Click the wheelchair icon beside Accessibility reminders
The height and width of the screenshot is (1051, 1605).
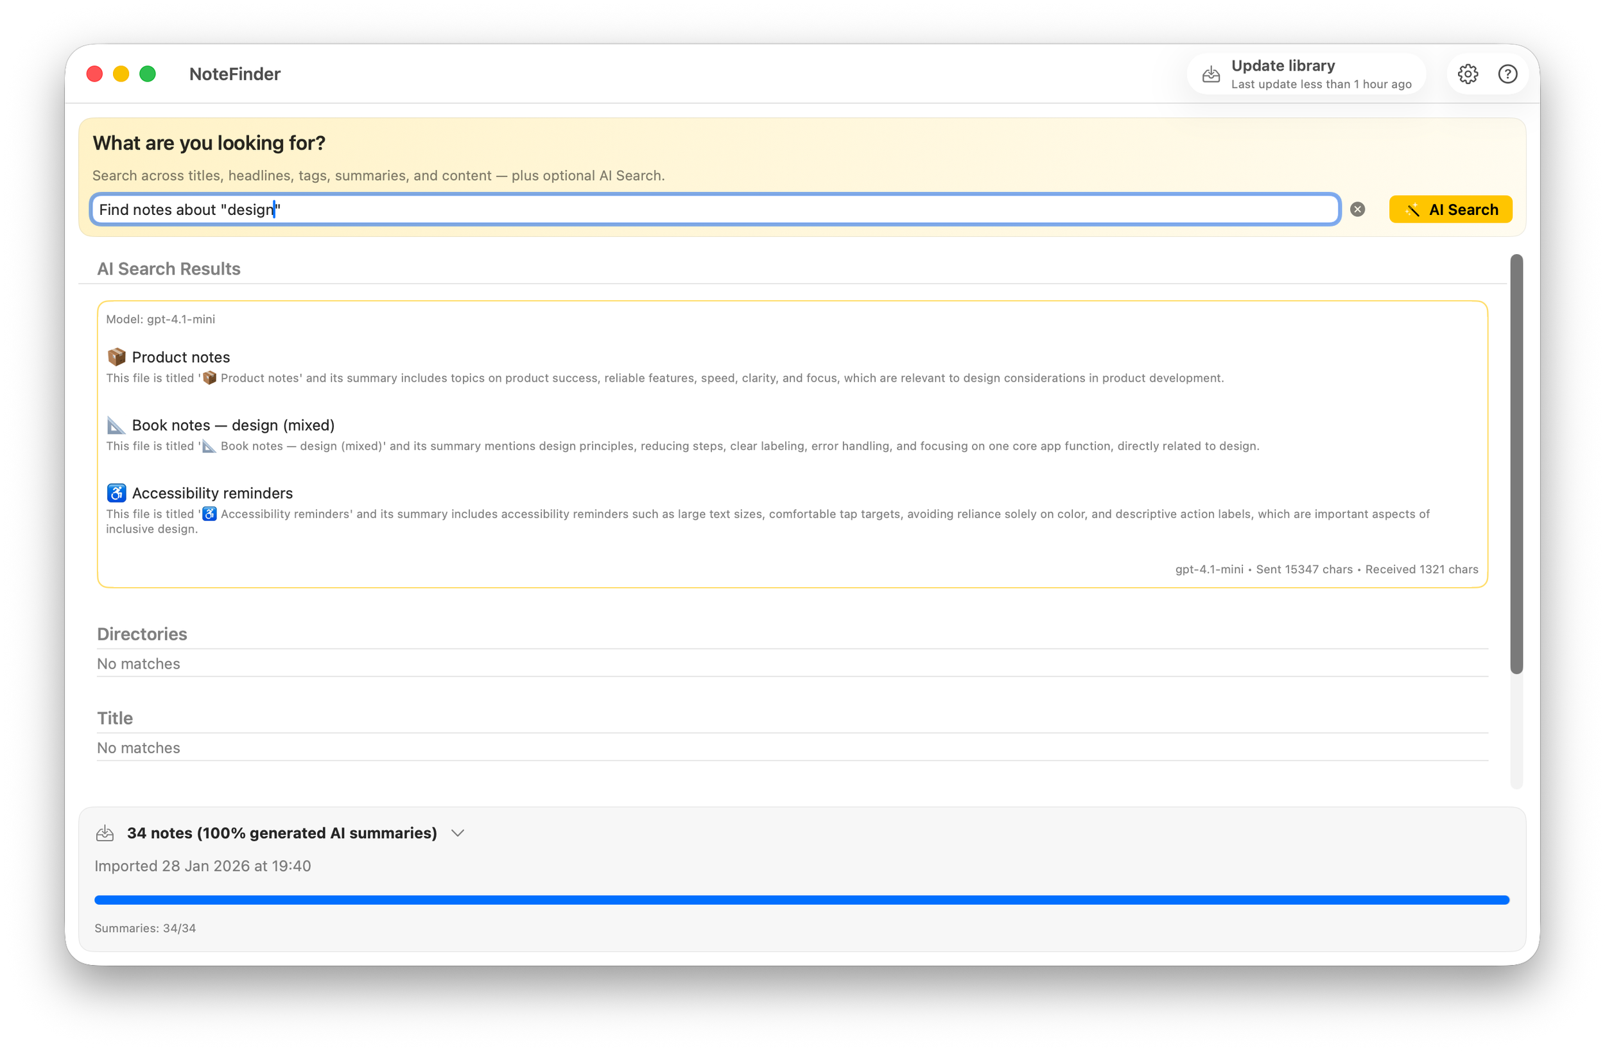(x=117, y=493)
